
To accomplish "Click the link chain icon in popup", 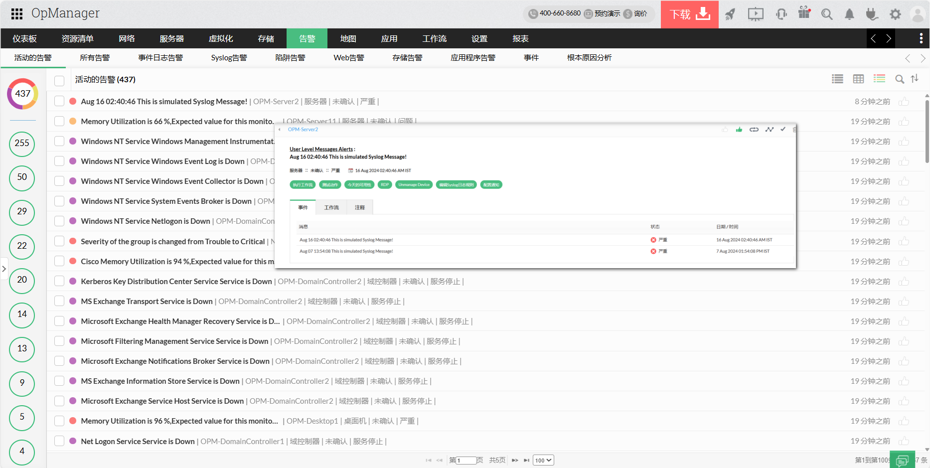I will click(x=754, y=130).
